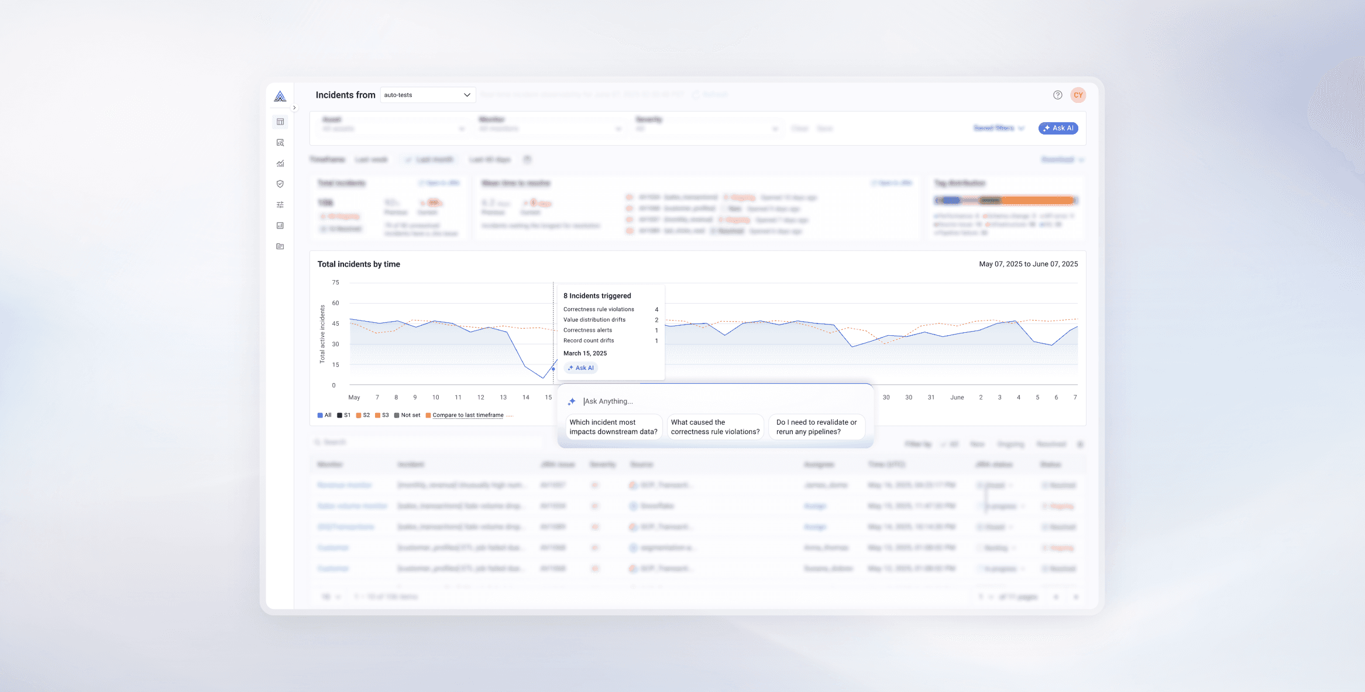The height and width of the screenshot is (692, 1365).
Task: Open the shield check sidebar icon
Action: 280,184
